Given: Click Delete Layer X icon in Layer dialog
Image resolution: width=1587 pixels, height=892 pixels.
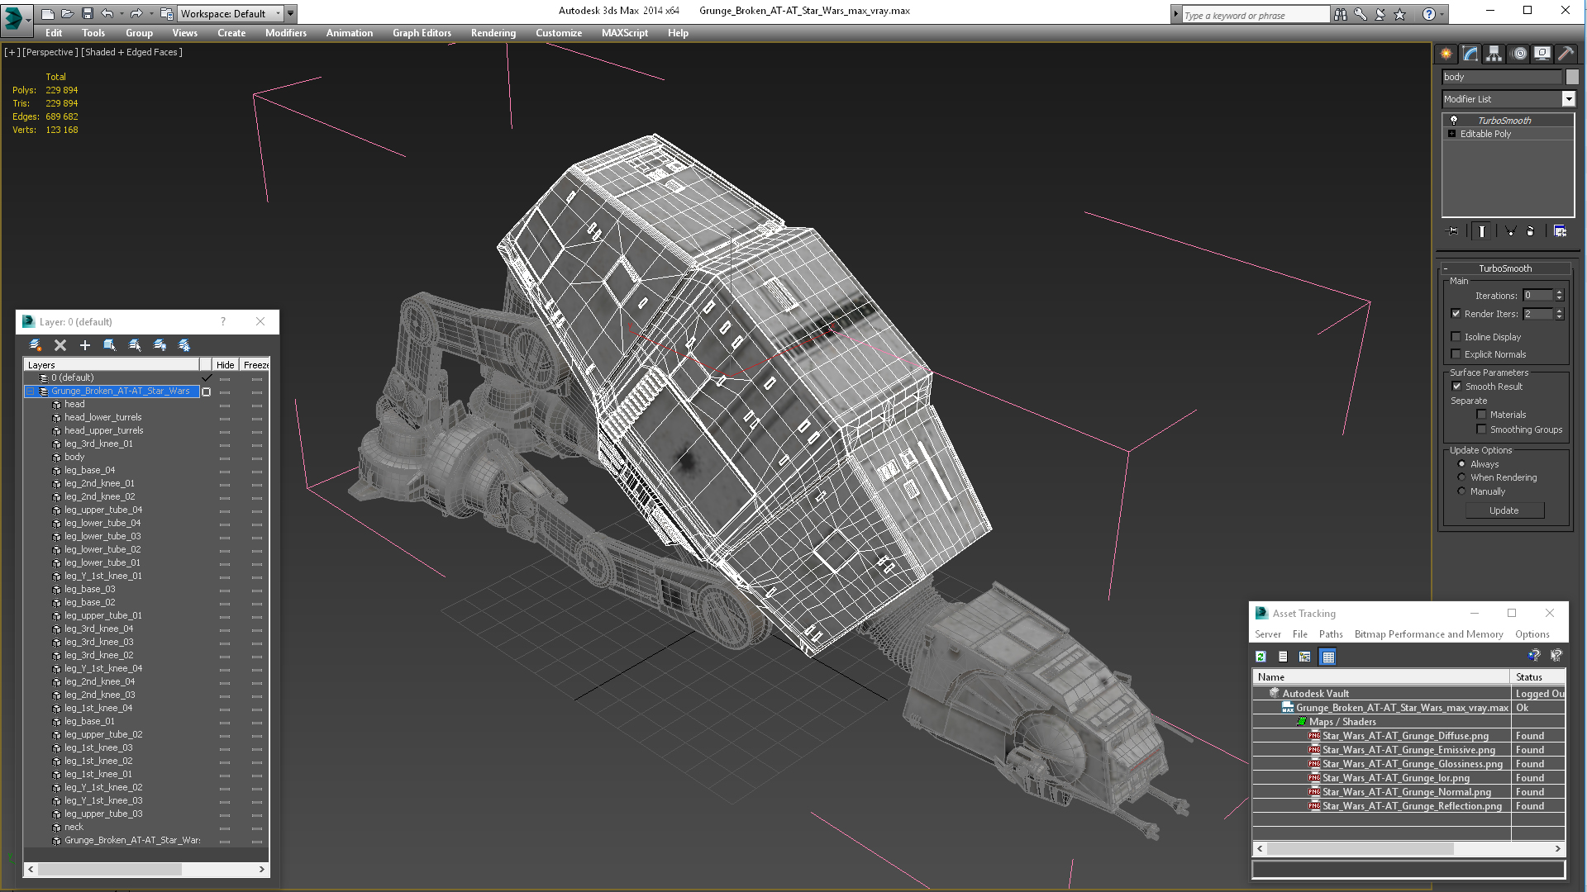Looking at the screenshot, I should [60, 345].
